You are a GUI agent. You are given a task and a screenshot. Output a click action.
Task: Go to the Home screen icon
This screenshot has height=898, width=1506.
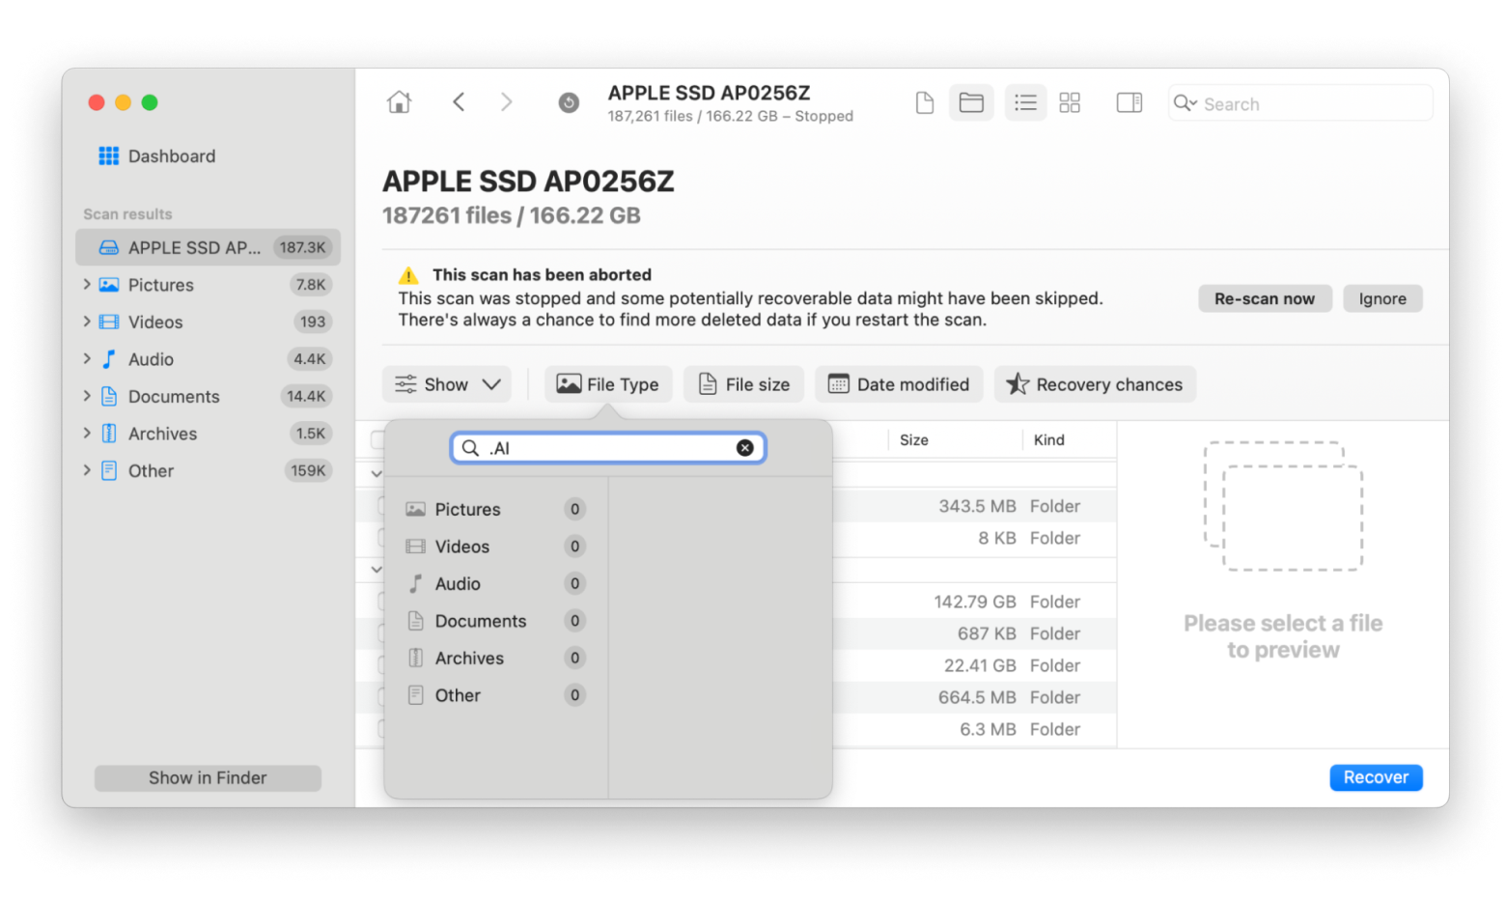click(399, 102)
